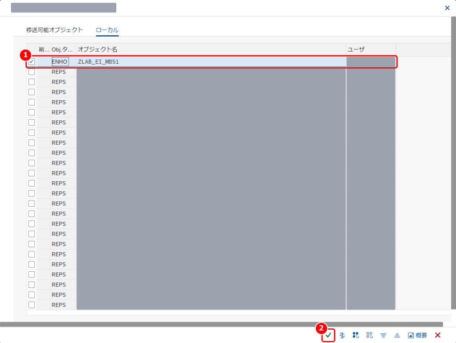This screenshot has width=456, height=343.
Task: Click the balance scale check icon
Action: [342, 335]
